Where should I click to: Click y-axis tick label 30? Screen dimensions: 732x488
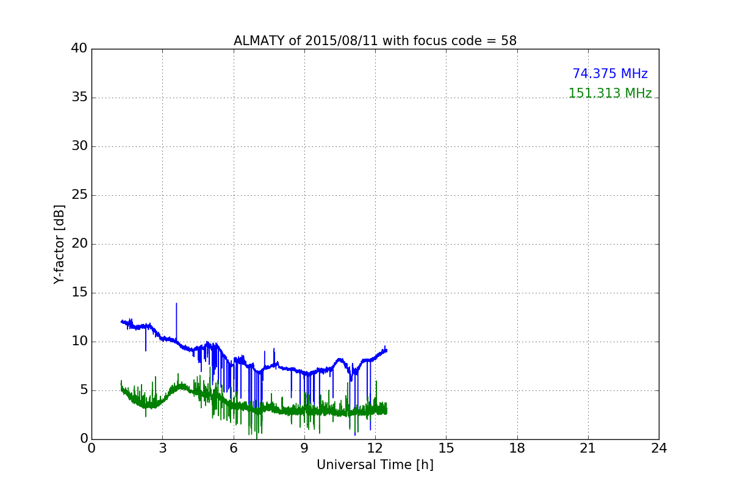point(79,146)
